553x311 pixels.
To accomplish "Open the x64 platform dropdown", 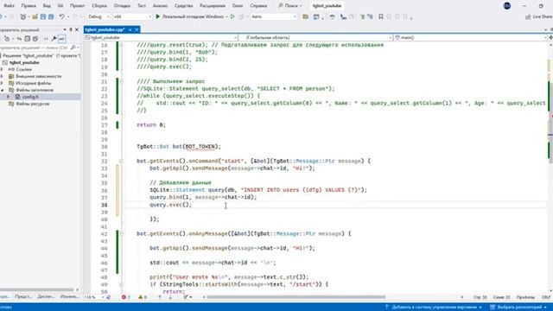I will tap(132, 16).
